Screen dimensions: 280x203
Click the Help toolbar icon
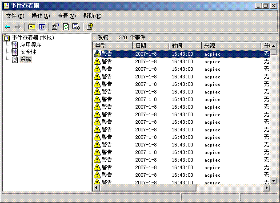[x=89, y=27]
